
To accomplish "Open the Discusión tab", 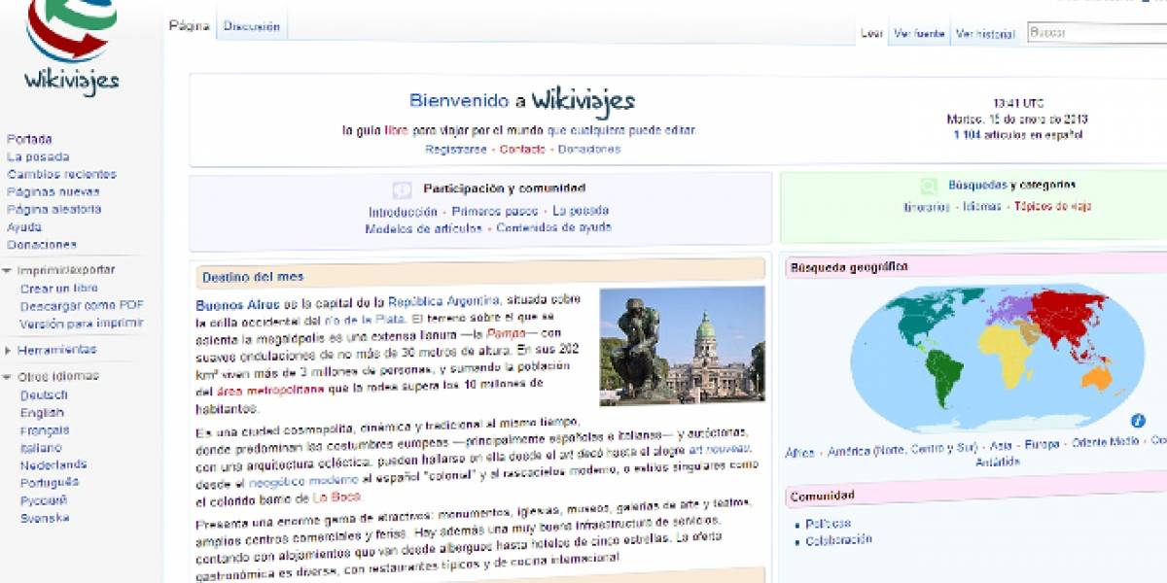I will (x=252, y=26).
